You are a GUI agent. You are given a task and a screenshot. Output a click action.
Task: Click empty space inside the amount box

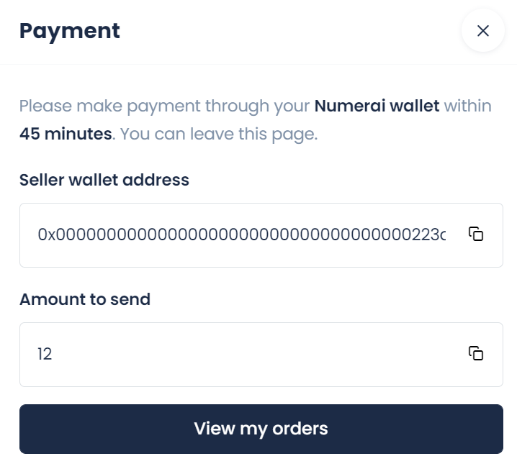[257, 355]
